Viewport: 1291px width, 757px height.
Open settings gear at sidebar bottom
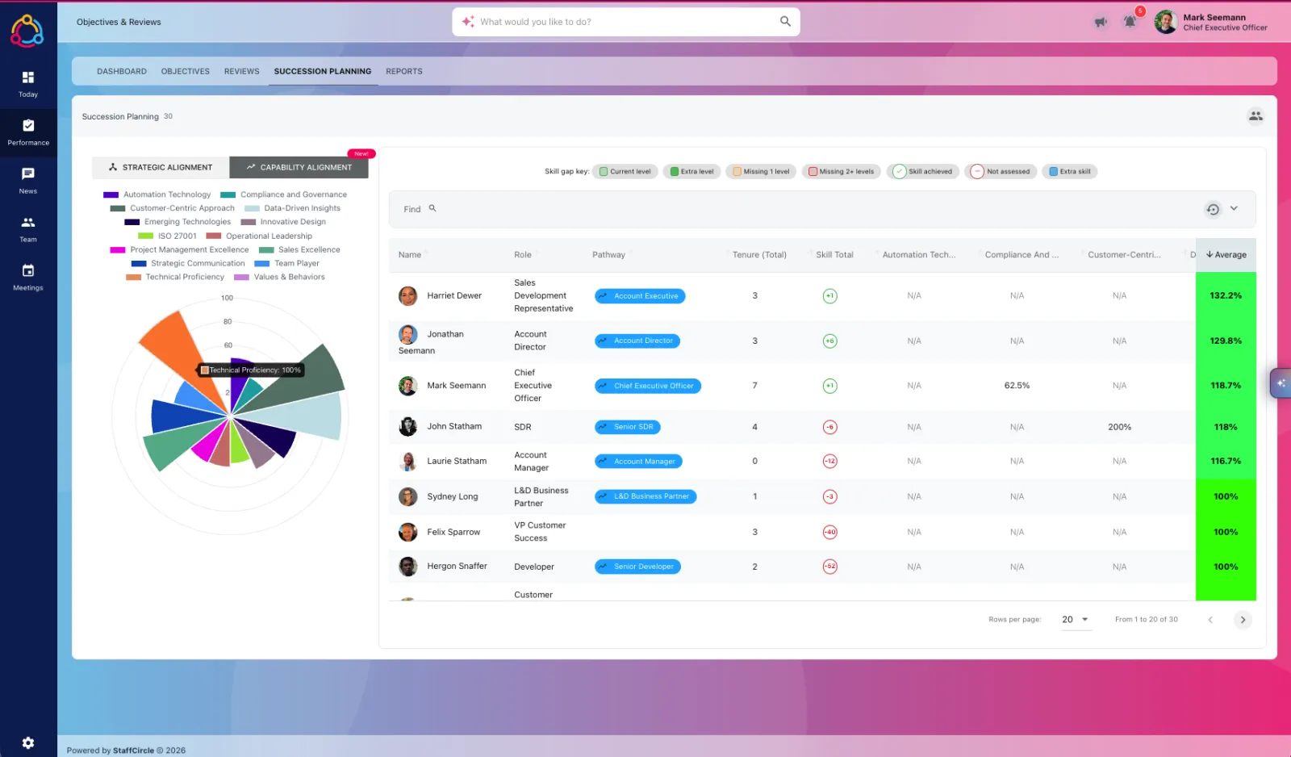(28, 742)
